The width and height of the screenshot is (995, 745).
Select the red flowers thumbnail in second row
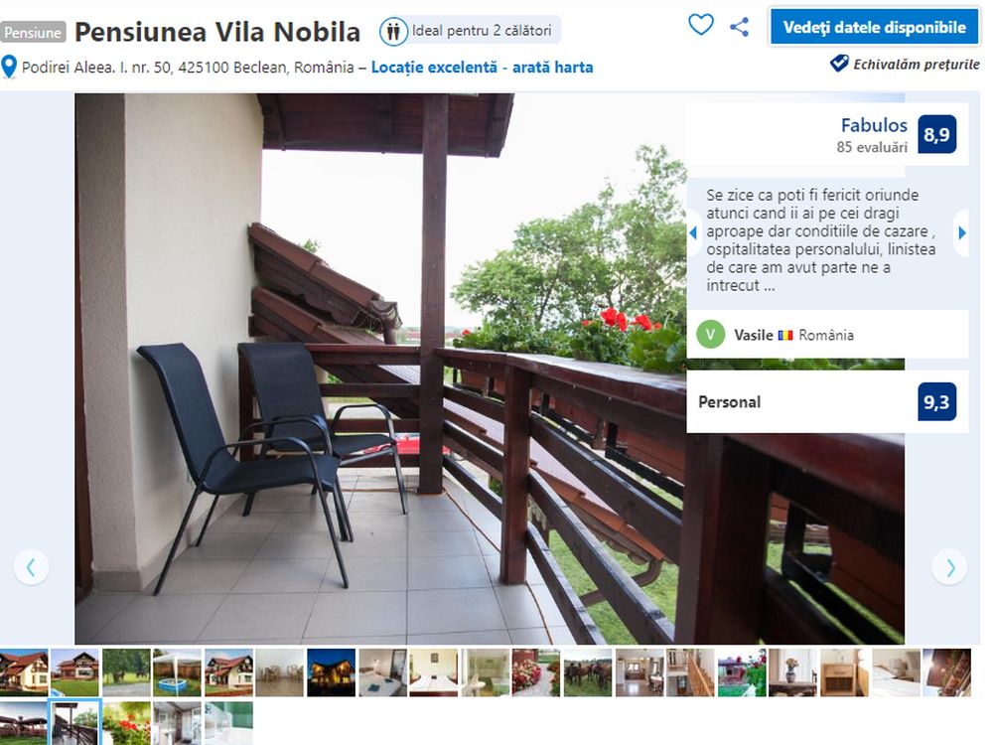126,723
